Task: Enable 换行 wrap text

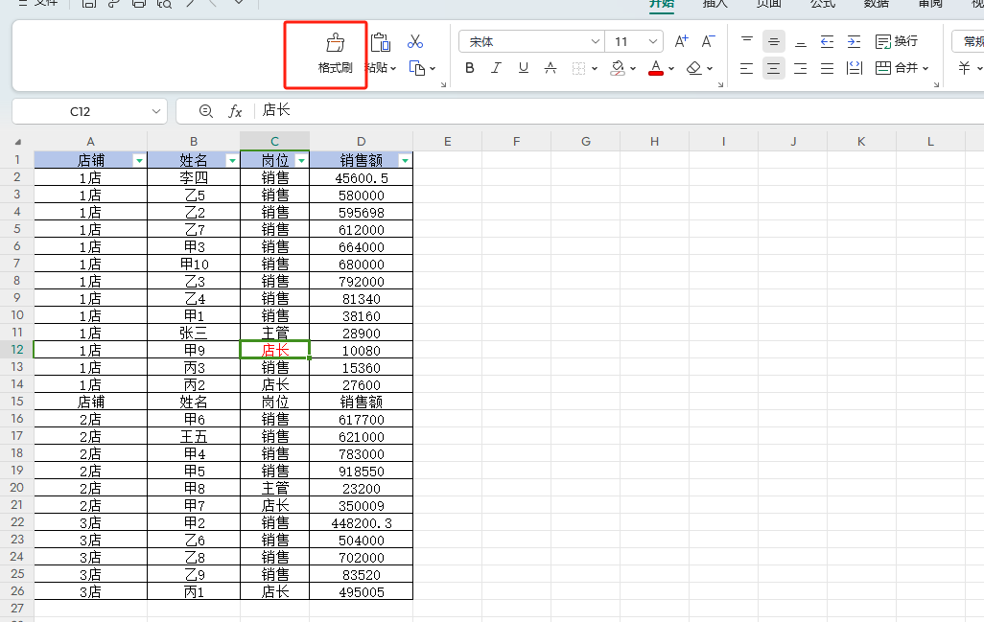Action: tap(896, 41)
